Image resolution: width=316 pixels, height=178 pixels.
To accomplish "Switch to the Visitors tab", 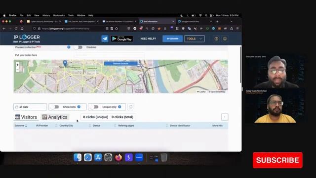I will 26,117.
